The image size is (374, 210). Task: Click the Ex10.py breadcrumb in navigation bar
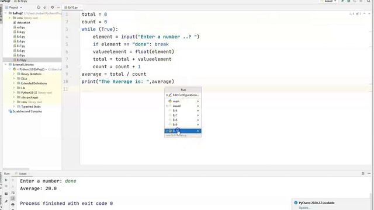(x=22, y=1)
